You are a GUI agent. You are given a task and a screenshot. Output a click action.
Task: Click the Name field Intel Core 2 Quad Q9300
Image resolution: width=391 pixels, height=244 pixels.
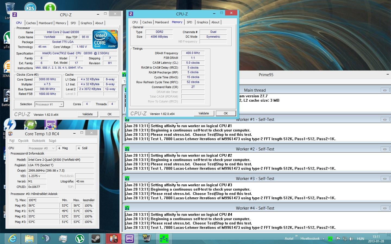point(63,32)
